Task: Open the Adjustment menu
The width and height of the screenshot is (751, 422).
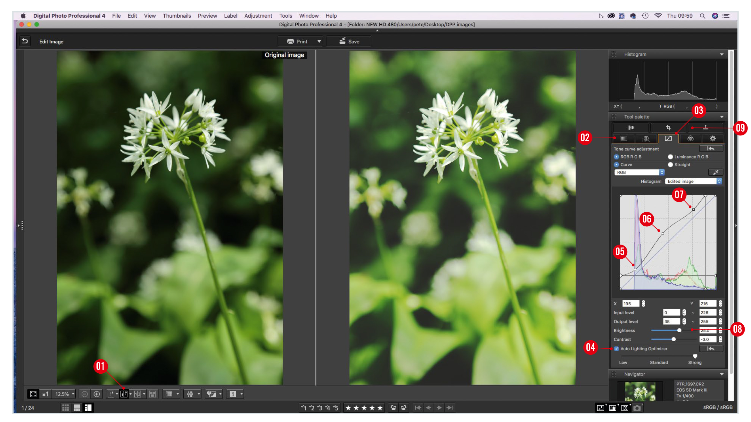Action: click(258, 16)
